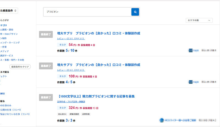220x127 pixels.
Task: Select 事務・専門・その他 category in sidebar
Action: [x=12, y=60]
